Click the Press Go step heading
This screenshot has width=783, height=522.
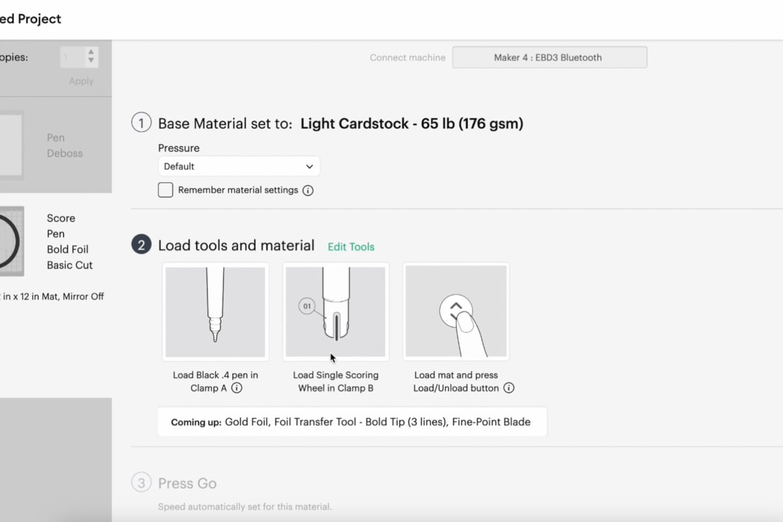coord(187,483)
